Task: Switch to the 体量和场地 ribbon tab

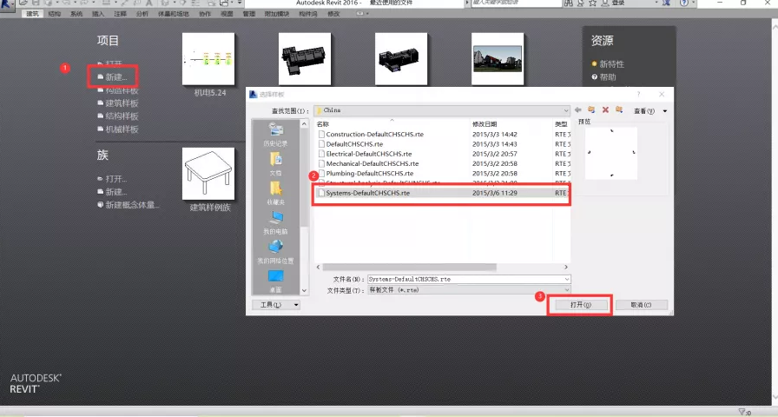Action: 173,14
